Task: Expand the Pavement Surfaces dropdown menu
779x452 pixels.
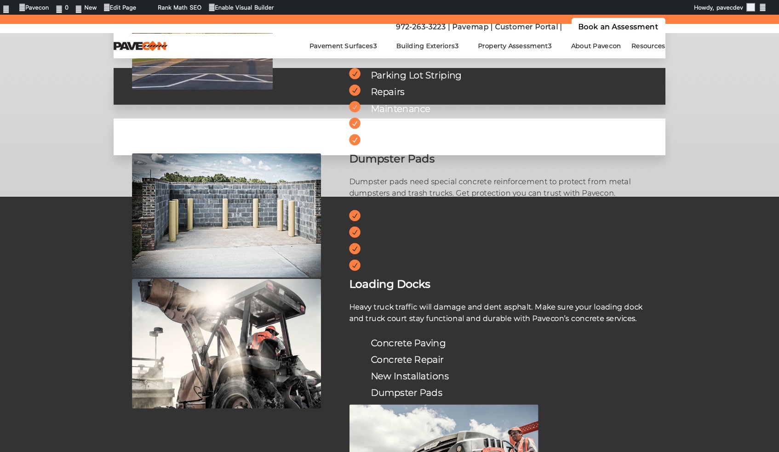Action: coord(343,46)
